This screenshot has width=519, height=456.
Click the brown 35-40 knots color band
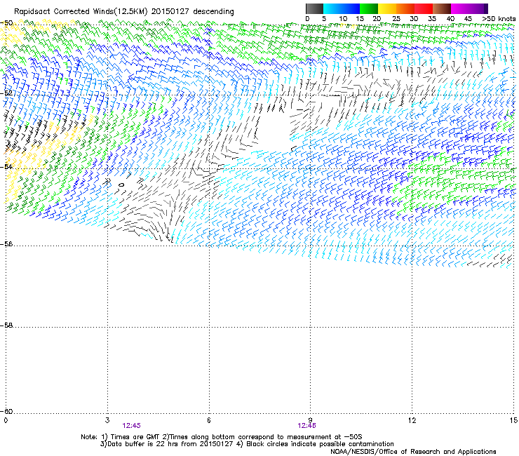tap(442, 8)
